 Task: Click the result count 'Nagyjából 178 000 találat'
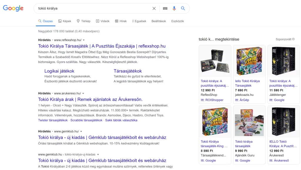(69, 31)
